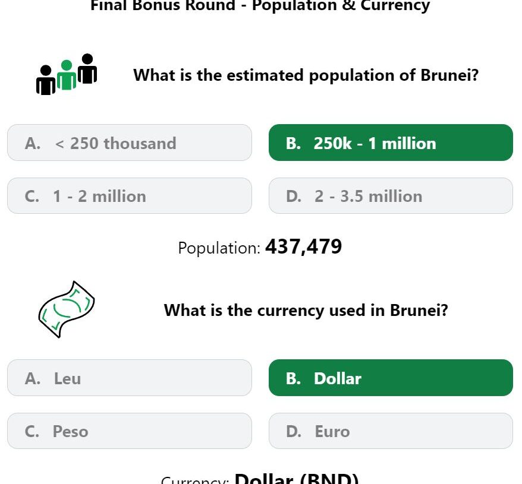Click the "Population:" label
The image size is (522, 484).
tap(219, 248)
